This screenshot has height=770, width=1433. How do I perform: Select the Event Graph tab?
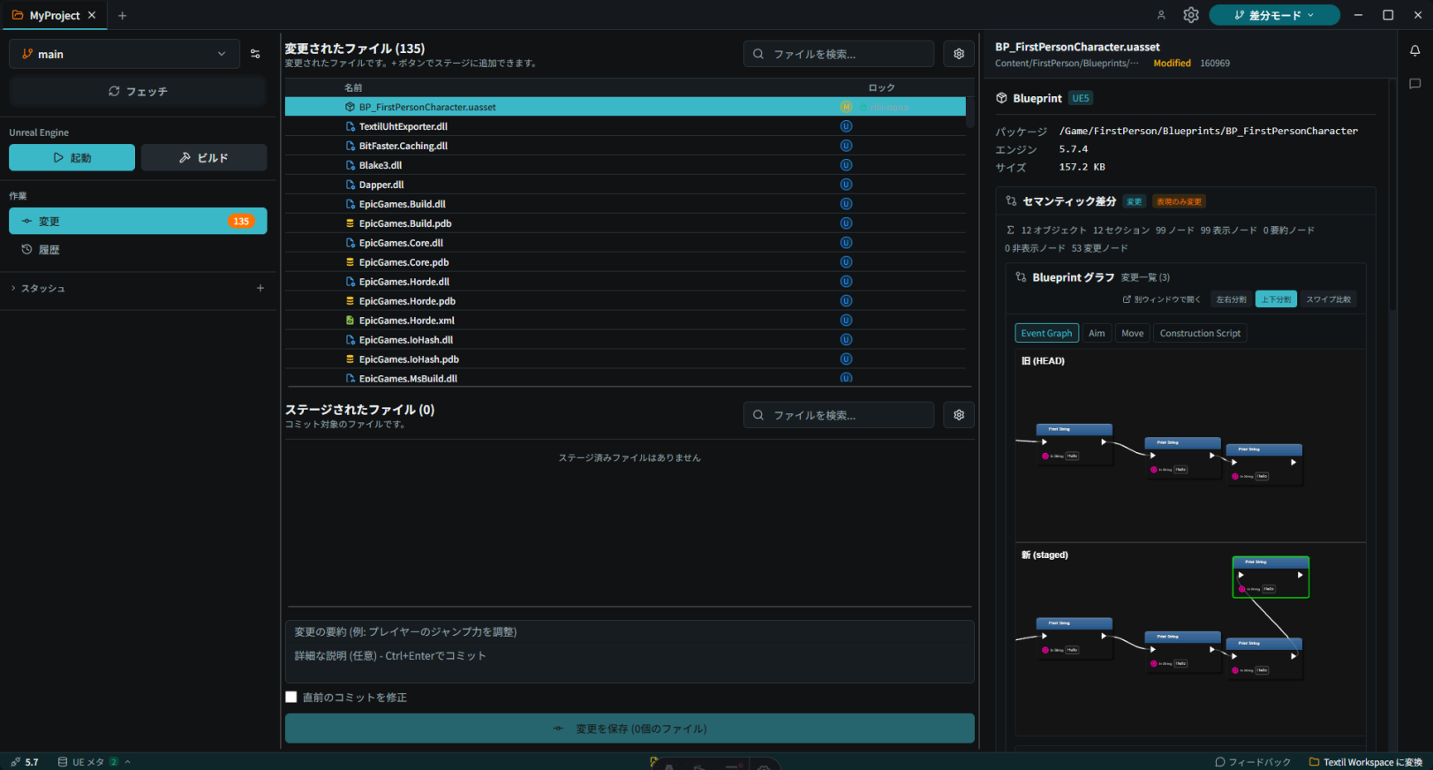[x=1046, y=333]
